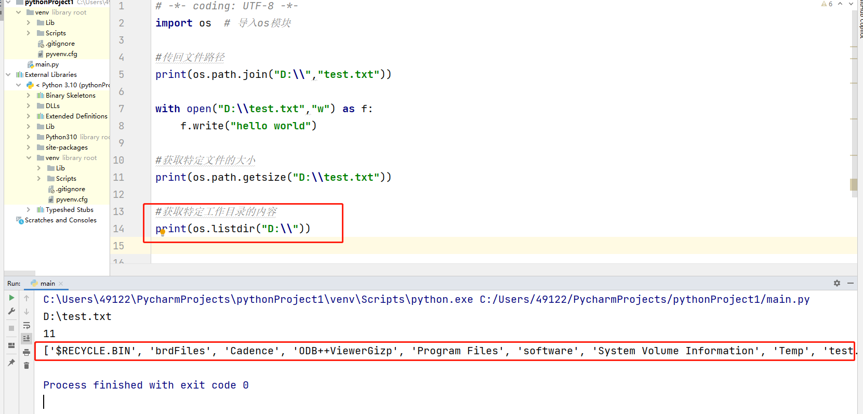This screenshot has height=414, width=863.
Task: Expand the Binary Skeletons node
Action: pos(29,96)
